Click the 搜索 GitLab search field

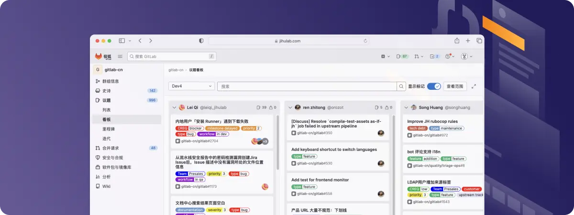[171, 56]
